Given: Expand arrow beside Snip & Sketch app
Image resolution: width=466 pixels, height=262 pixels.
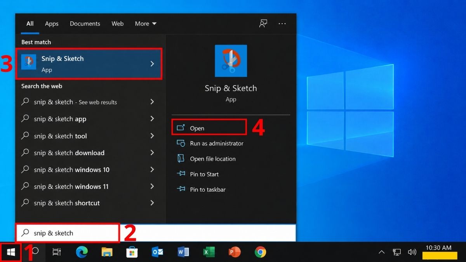Looking at the screenshot, I should pos(152,64).
